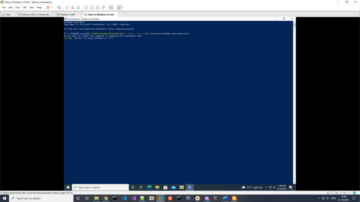Screen dimensions: 360x202
Task: Open Ubuntu icon in host taskbar
Action: coord(170,198)
